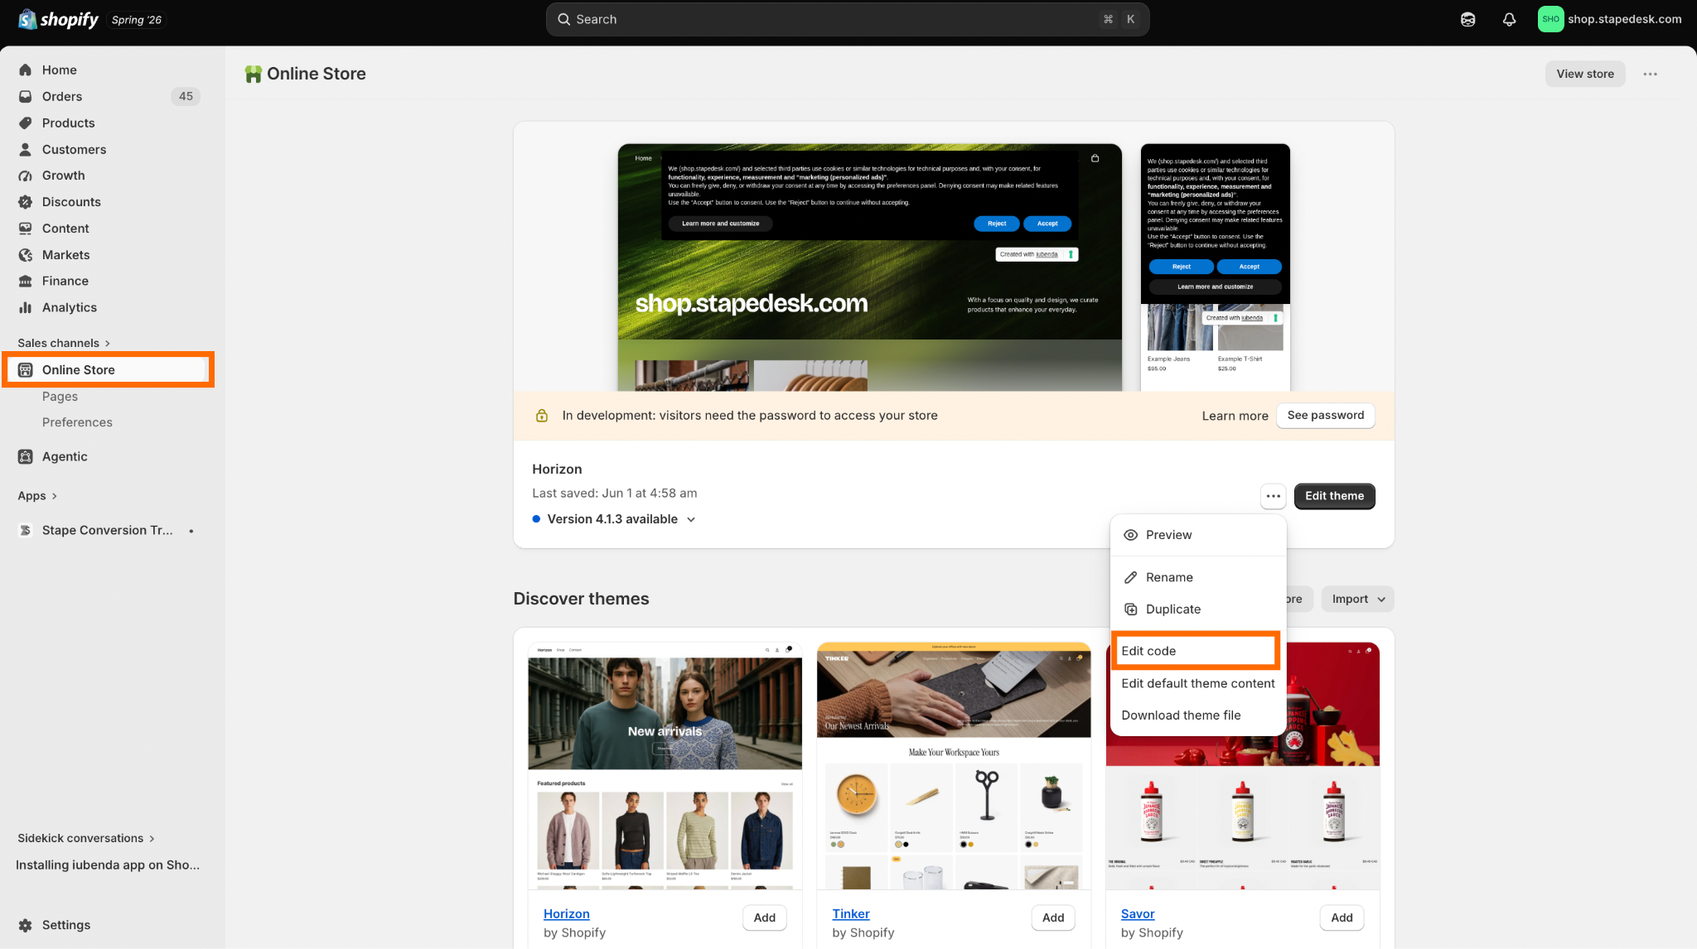The width and height of the screenshot is (1697, 949).
Task: Open the shop.stapedesk.com account menu
Action: pyautogui.click(x=1610, y=19)
